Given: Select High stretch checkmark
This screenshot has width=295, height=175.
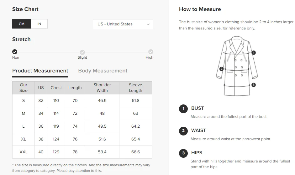Looking at the screenshot, I should point(150,52).
